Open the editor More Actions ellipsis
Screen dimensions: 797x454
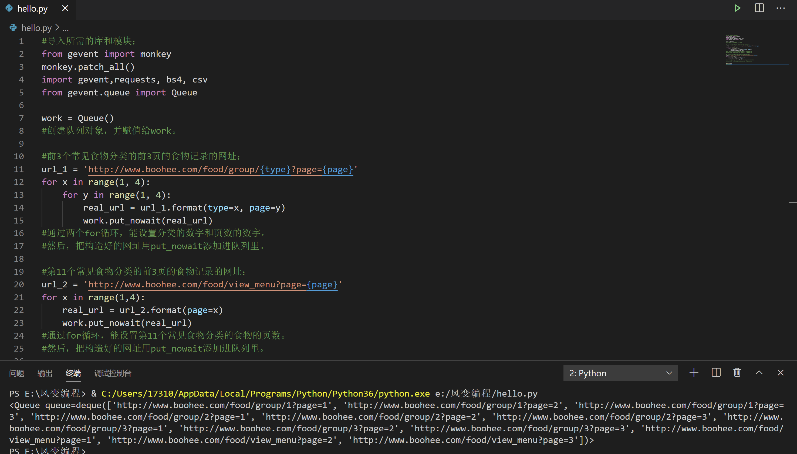(x=781, y=8)
